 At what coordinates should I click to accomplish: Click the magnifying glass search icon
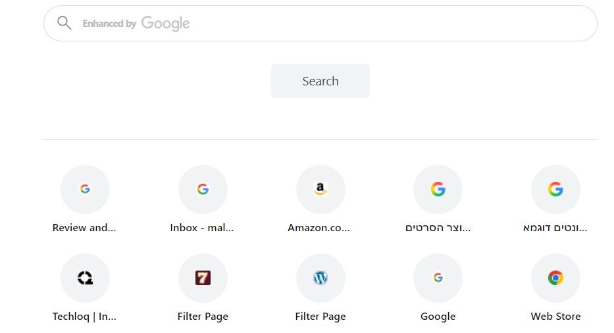coord(64,24)
